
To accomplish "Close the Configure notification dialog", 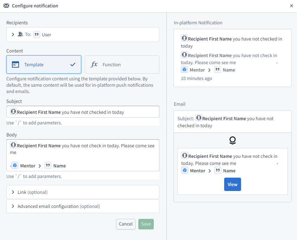I will [291, 6].
